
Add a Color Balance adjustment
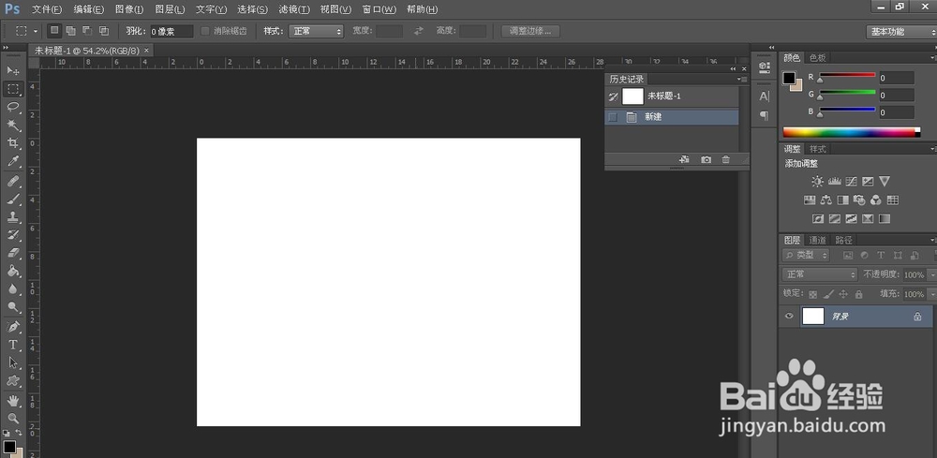pos(826,200)
